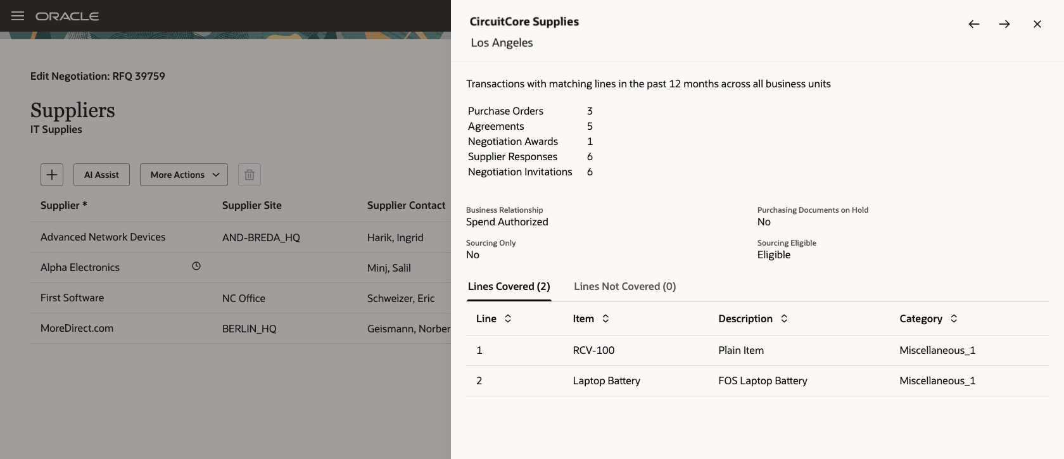Image resolution: width=1064 pixels, height=459 pixels.
Task: Go to next supplier with right arrow
Action: coord(1004,24)
